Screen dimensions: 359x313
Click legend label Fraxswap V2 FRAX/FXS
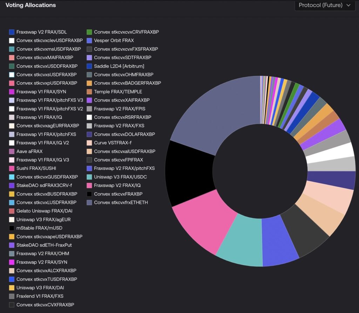coord(119,126)
